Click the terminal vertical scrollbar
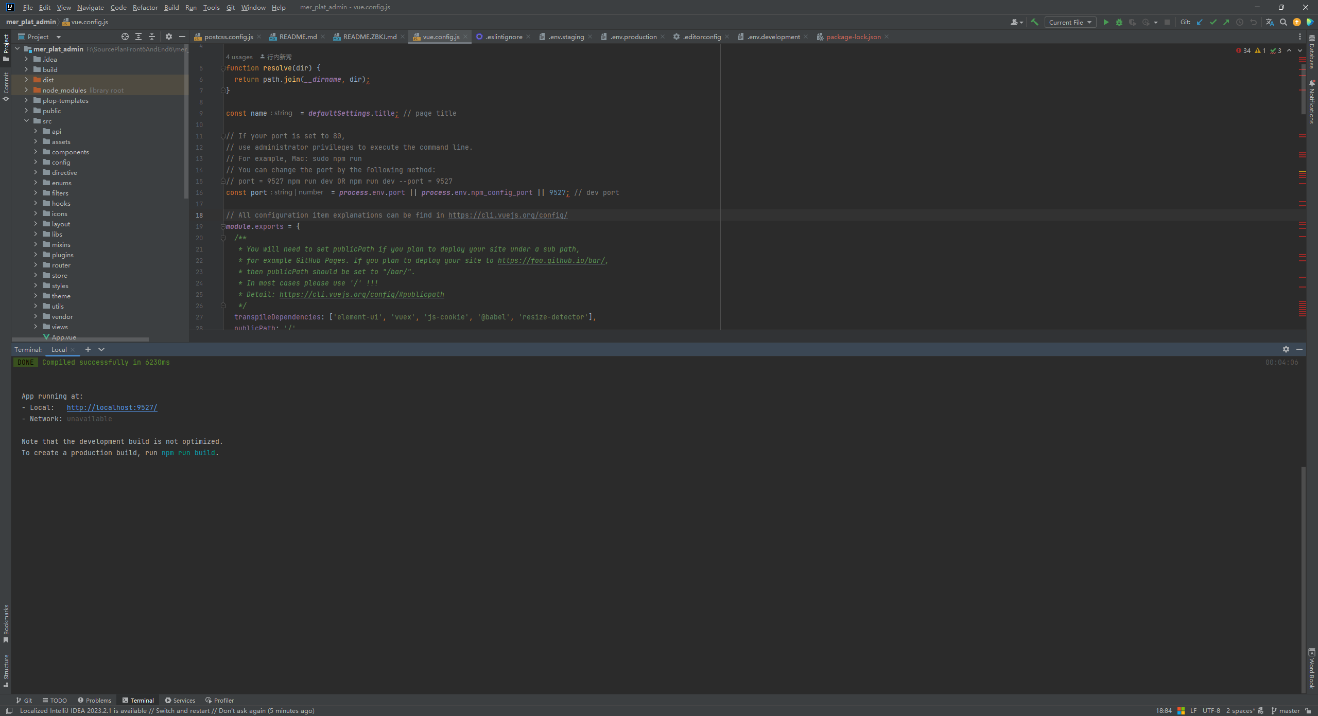The image size is (1318, 716). click(x=1303, y=580)
